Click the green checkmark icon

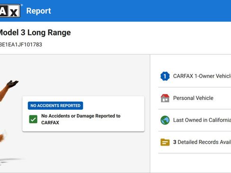point(33,119)
